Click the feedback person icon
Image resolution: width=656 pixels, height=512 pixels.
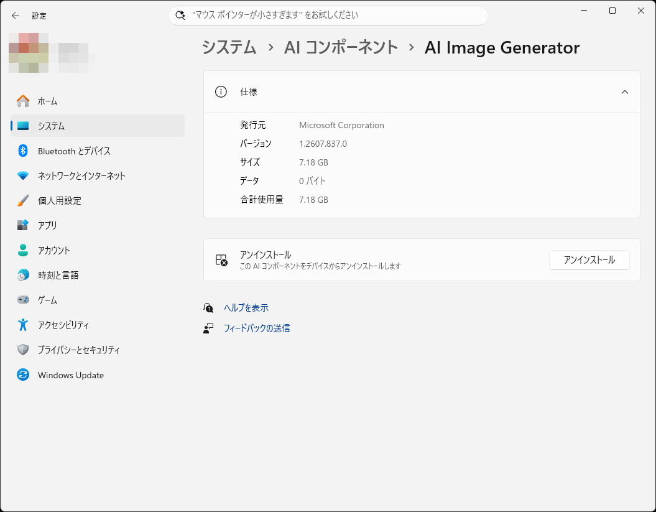[208, 328]
